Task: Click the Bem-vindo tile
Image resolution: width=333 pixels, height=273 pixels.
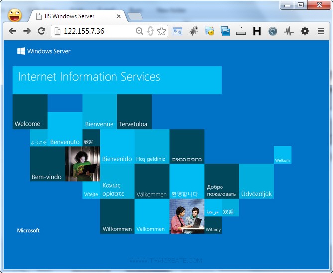Action: click(x=47, y=164)
